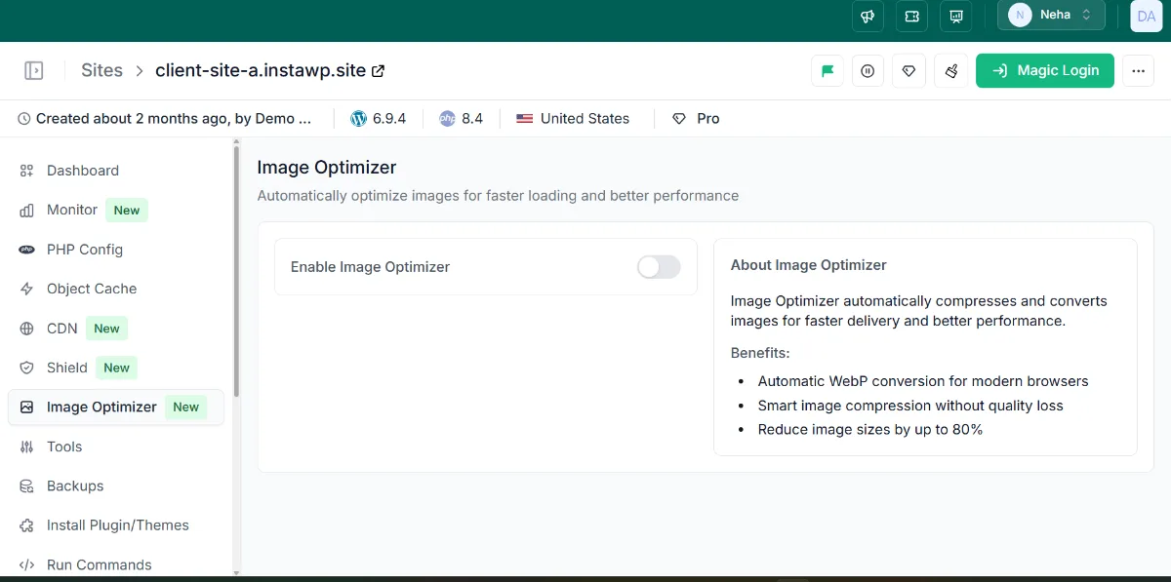Click the Install Plugin/Themes puzzle icon
Screen dimensions: 1171x582
[26, 525]
